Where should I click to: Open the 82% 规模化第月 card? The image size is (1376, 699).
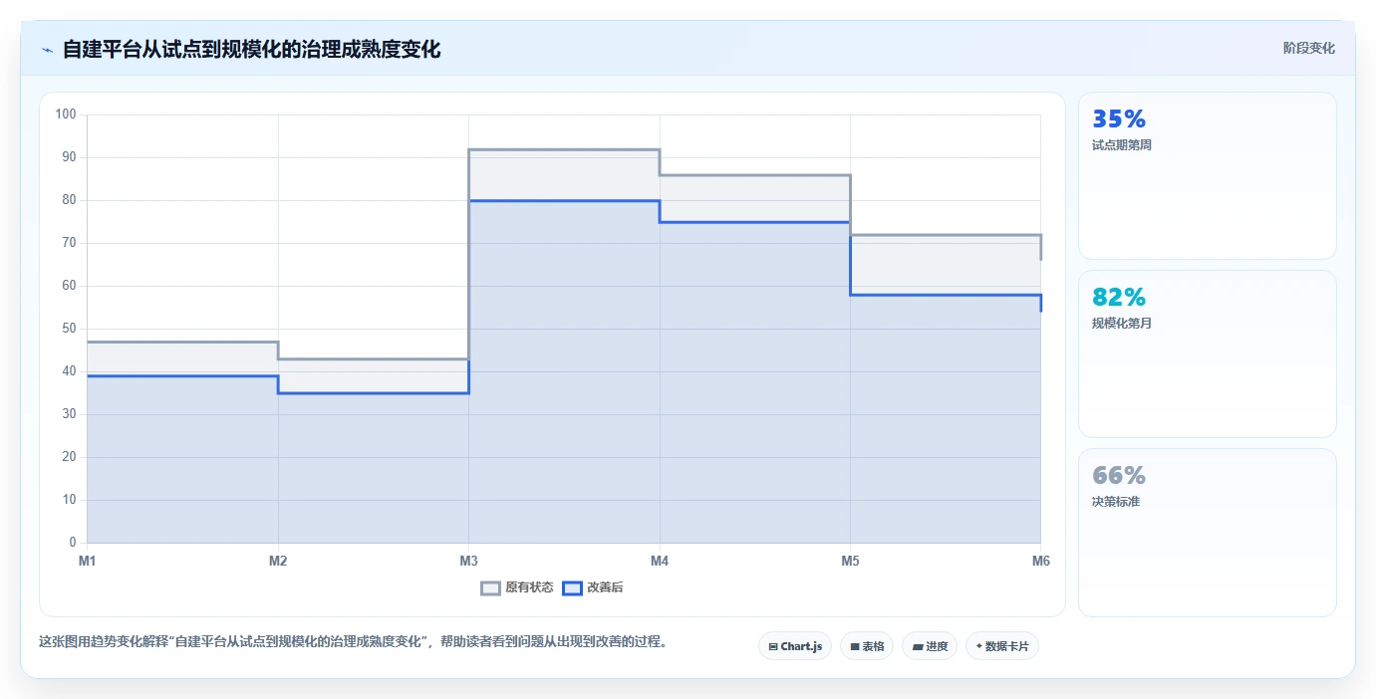[1207, 353]
